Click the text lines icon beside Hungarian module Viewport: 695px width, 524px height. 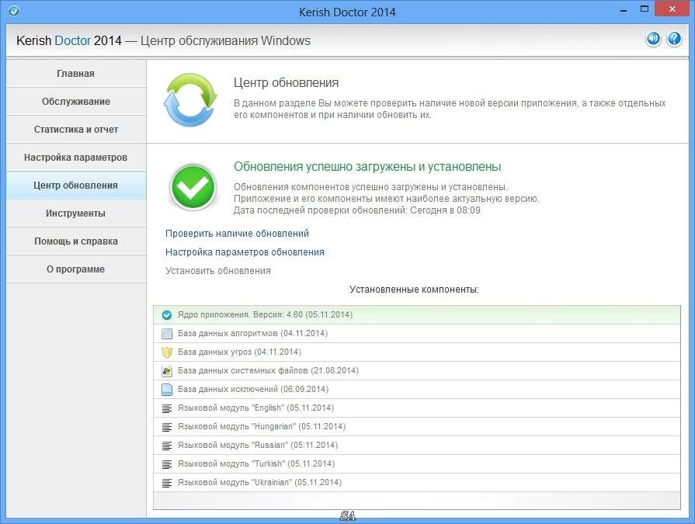167,427
